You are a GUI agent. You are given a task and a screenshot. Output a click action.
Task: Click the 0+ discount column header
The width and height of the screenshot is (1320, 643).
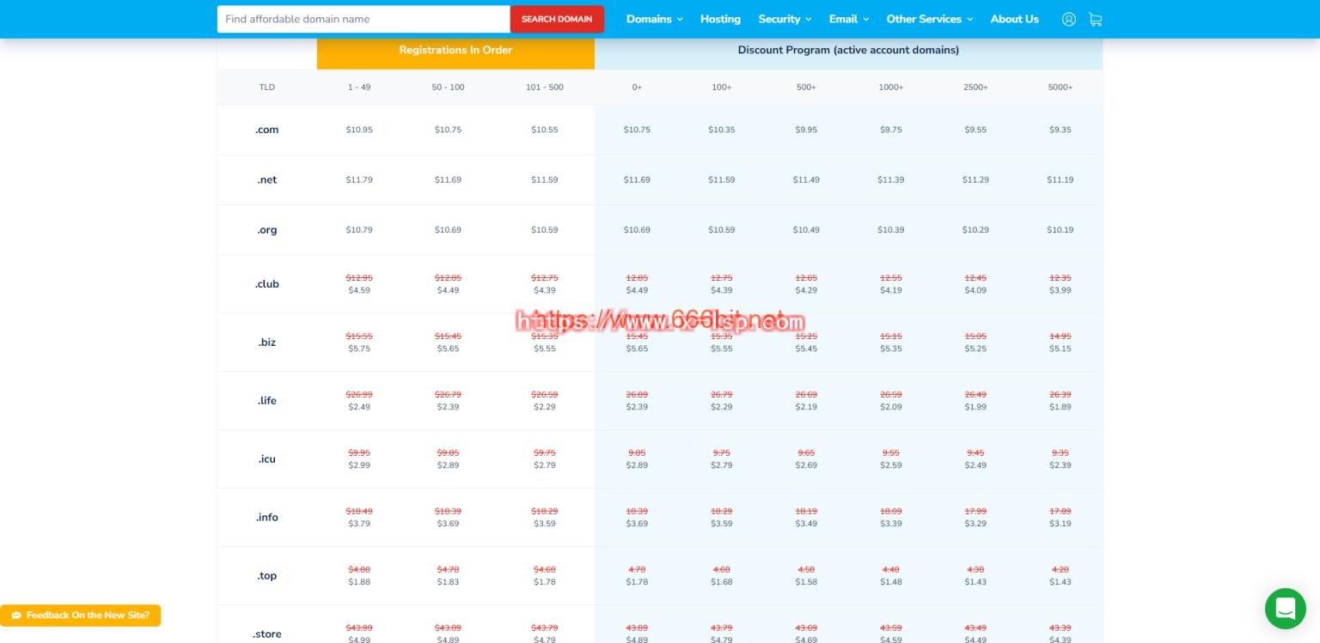(637, 87)
